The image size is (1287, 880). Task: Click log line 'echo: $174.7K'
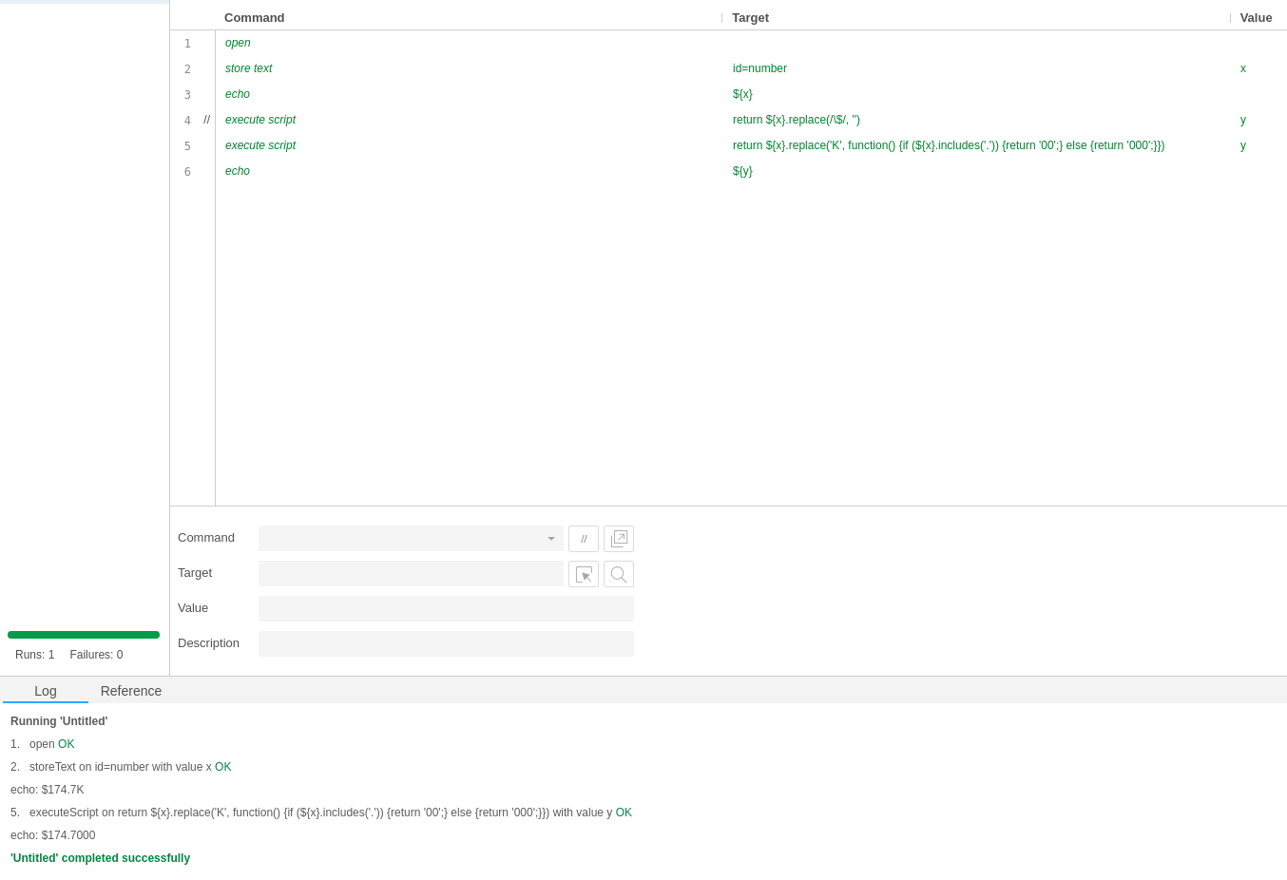pyautogui.click(x=48, y=790)
